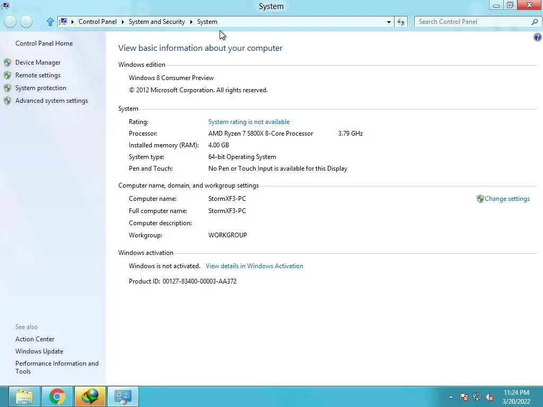Open Device Manager link

pyautogui.click(x=38, y=63)
